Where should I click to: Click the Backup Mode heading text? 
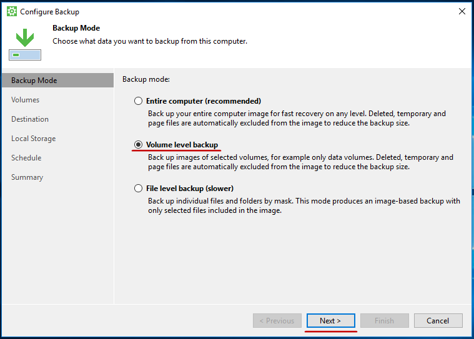(76, 28)
